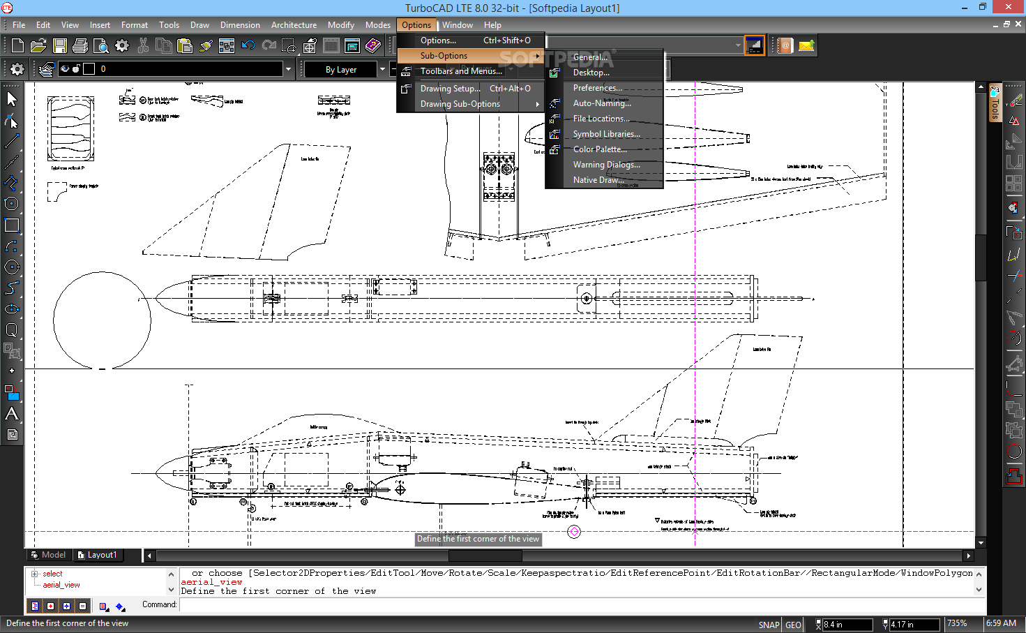Choose Warning Dialogs... in the submenu
Screen dimensions: 1026x633
(604, 165)
